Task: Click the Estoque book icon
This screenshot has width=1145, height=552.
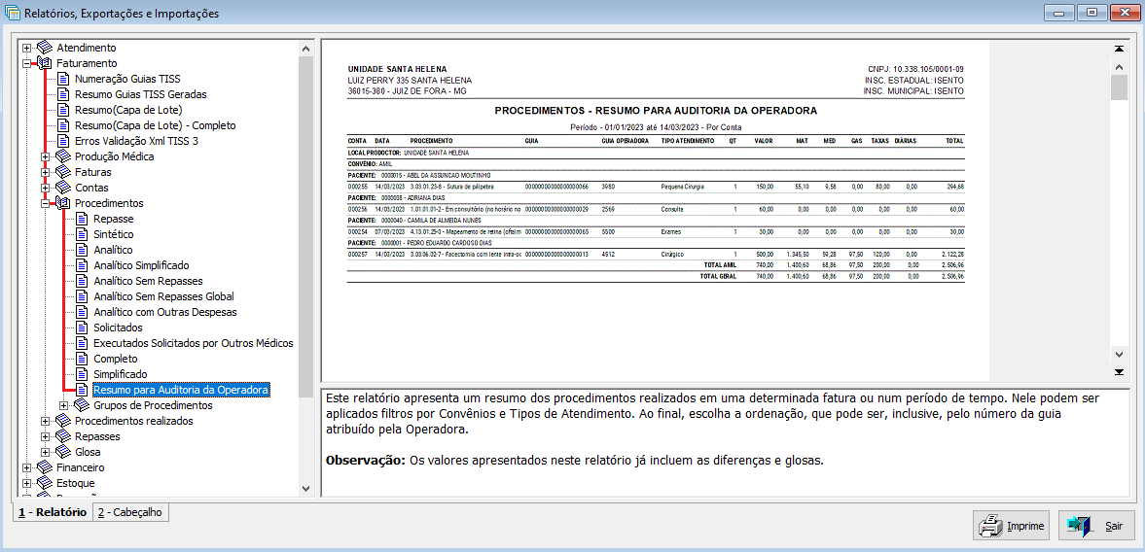Action: pos(45,483)
